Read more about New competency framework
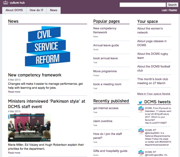The image size is (180, 157). [14, 92]
